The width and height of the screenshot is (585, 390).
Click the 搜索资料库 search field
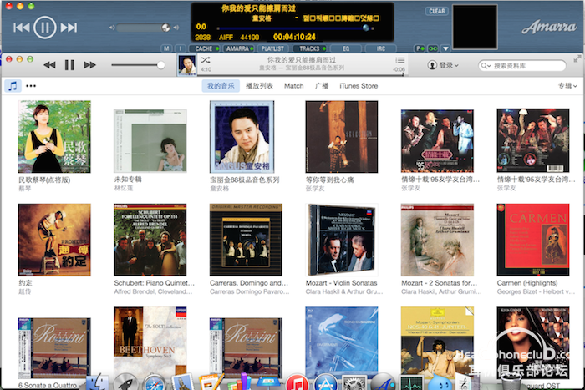click(x=522, y=66)
